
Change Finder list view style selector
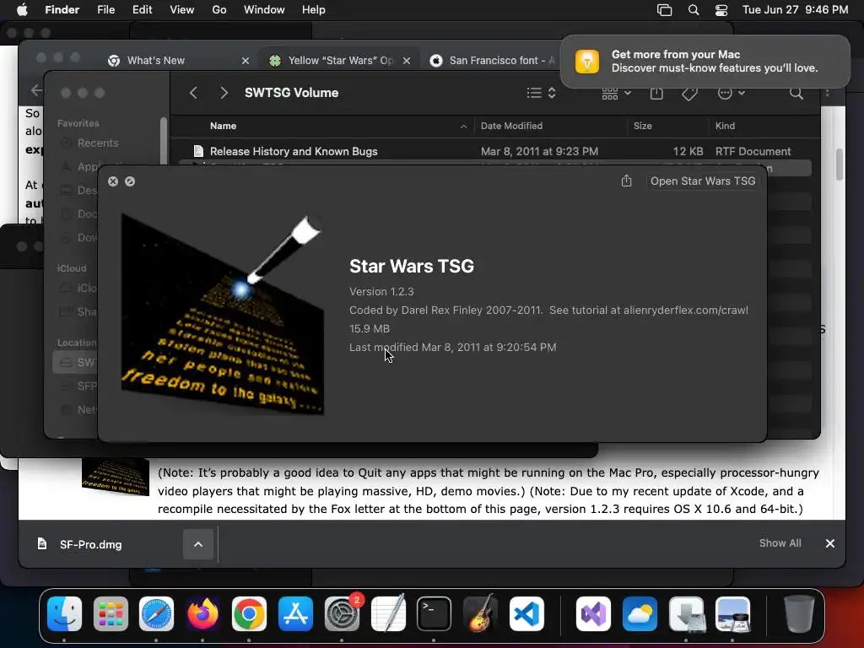pos(541,93)
